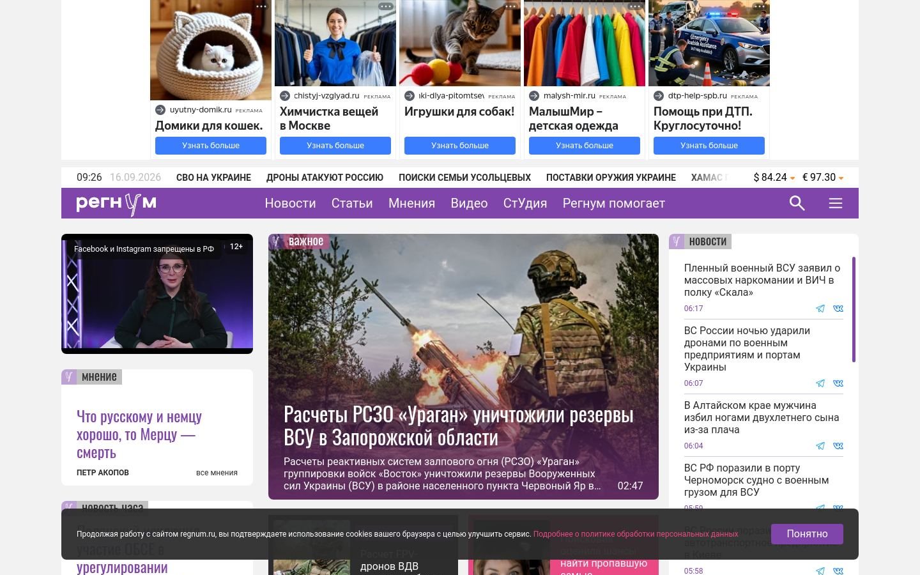The height and width of the screenshot is (575, 920).
Task: Click the ВАЖНОЕ label
Action: 306,241
